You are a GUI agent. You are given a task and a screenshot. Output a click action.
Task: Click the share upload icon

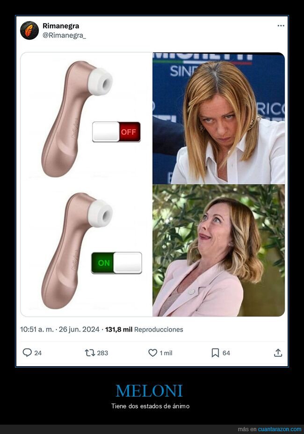tap(278, 353)
